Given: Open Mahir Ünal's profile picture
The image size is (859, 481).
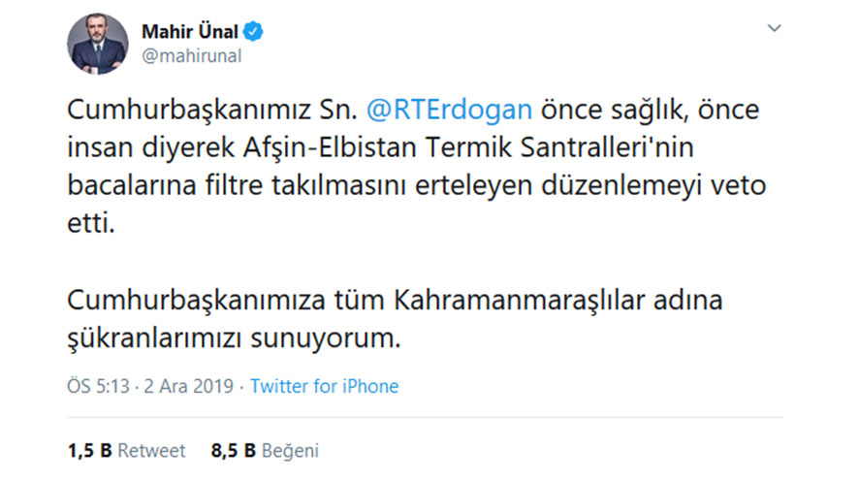Looking at the screenshot, I should [x=98, y=45].
